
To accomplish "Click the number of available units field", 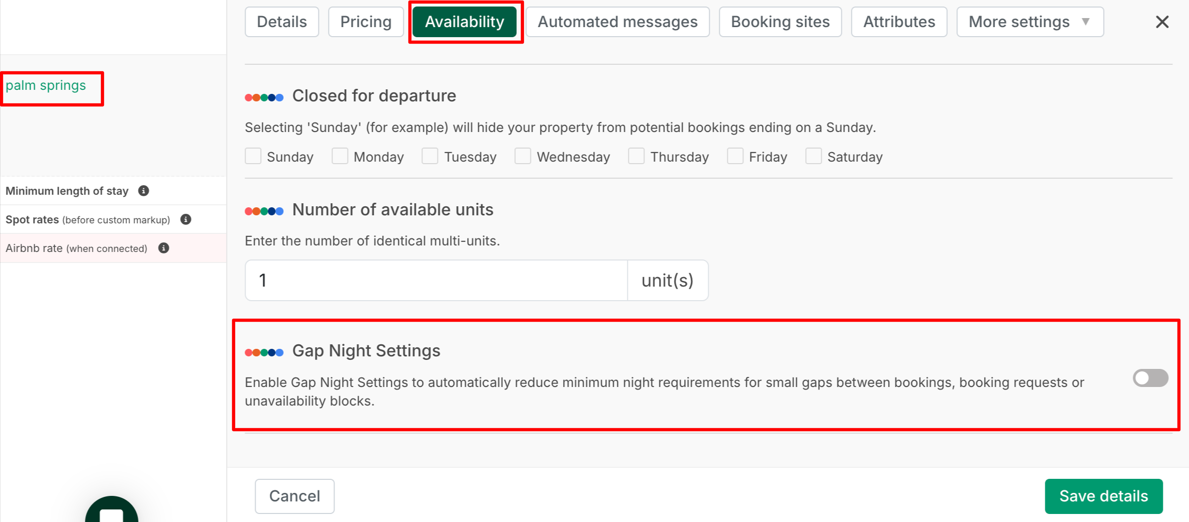I will 436,280.
